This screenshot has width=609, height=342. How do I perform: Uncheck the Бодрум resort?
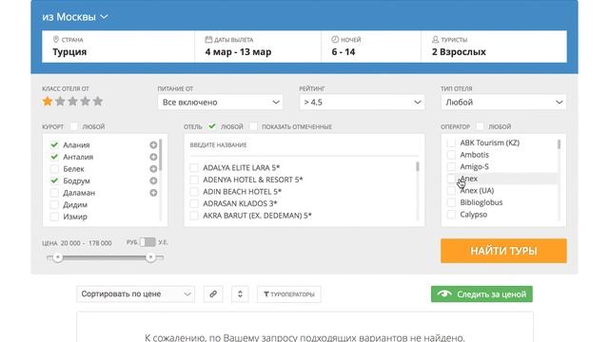point(54,180)
